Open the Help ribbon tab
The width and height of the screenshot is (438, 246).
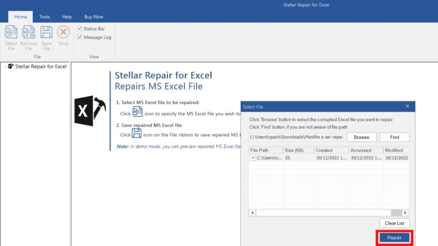67,17
